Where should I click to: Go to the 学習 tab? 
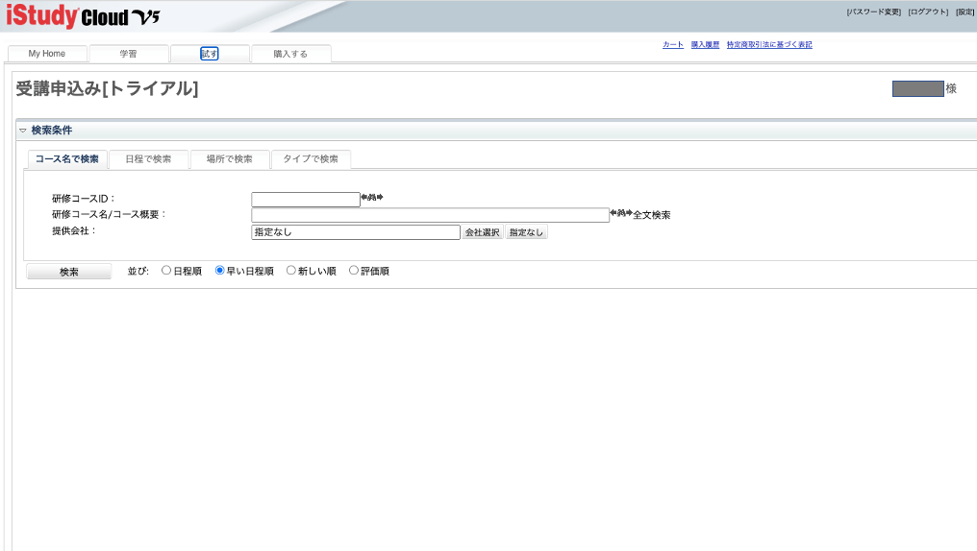[x=128, y=54]
